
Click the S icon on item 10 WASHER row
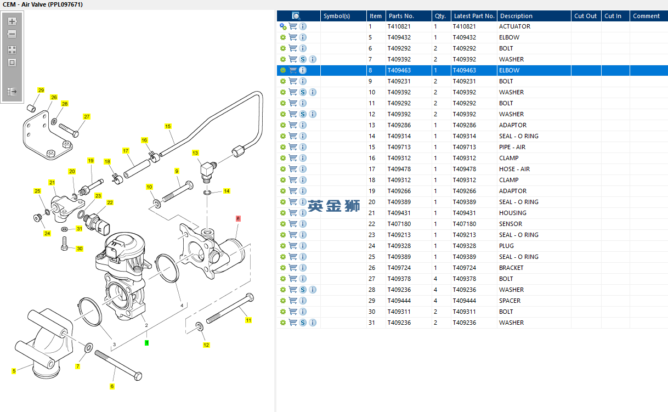(x=303, y=92)
